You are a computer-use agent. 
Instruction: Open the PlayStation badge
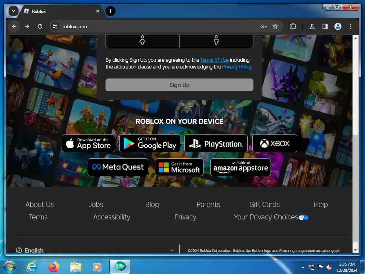click(216, 143)
